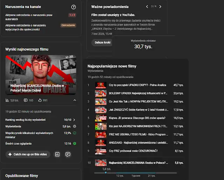Image resolution: width=224 pixels, height=180 pixels.
Task: Click the 7 kwi 2026, 15:44 timestamp
Action: coord(102,34)
